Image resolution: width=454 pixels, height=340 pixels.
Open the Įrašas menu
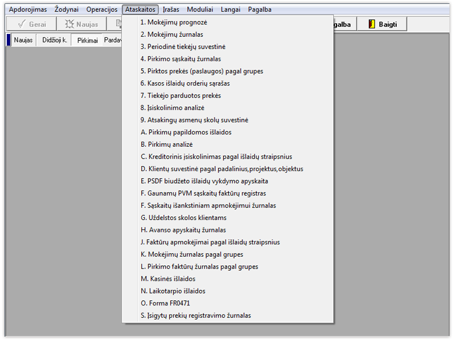171,10
